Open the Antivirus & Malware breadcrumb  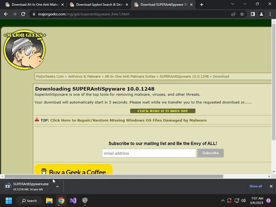pos(84,76)
